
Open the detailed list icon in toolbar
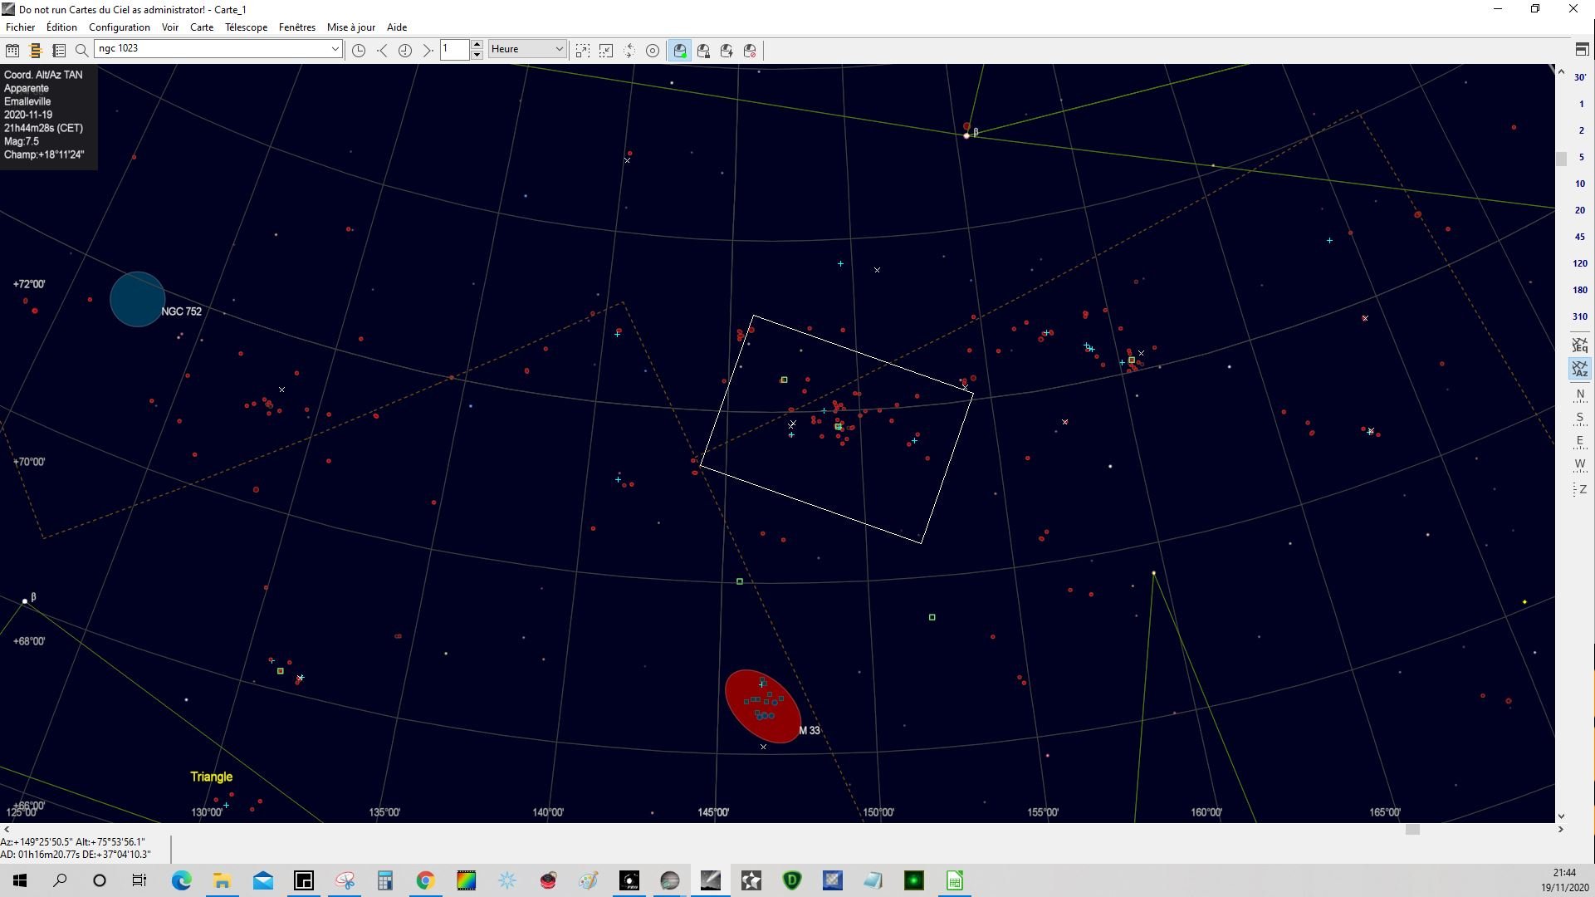[59, 51]
